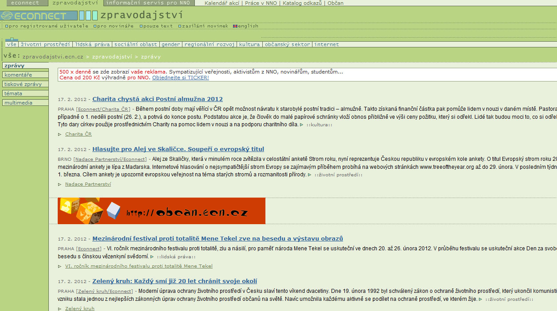Viewport: 557px width, 311px height.
Task: Open article 'Charita chystá akci Postní almužna 2012'
Action: tap(158, 99)
